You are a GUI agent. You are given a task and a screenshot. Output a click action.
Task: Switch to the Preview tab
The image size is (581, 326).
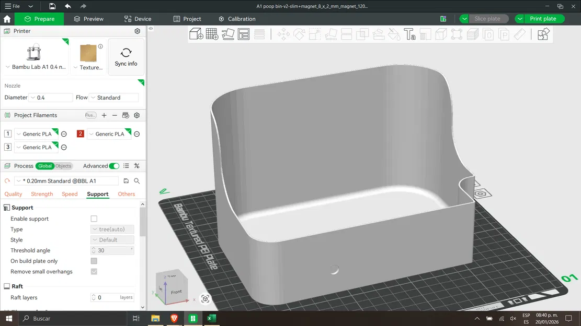pos(88,19)
